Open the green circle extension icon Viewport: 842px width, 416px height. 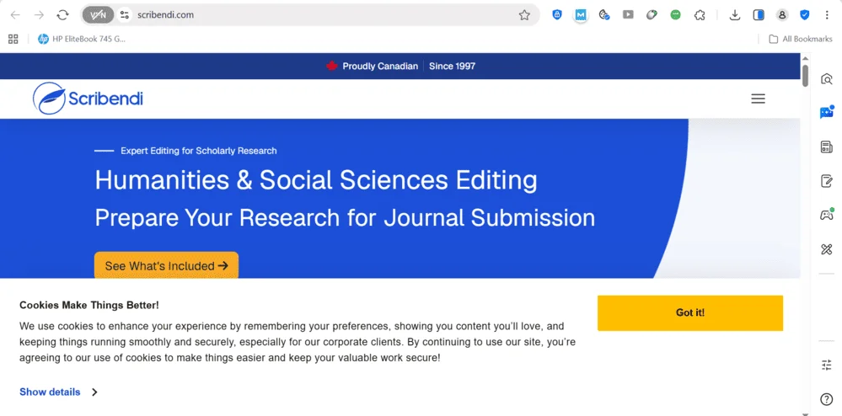[x=675, y=15]
